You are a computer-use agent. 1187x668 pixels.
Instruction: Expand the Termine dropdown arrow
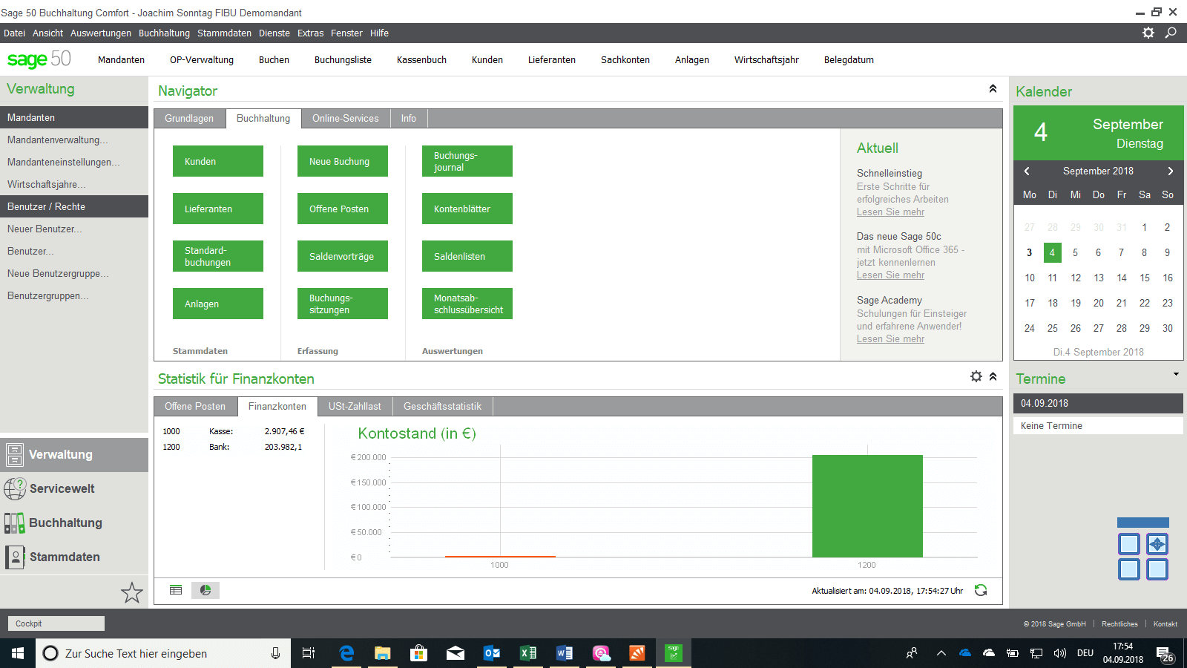tap(1176, 374)
